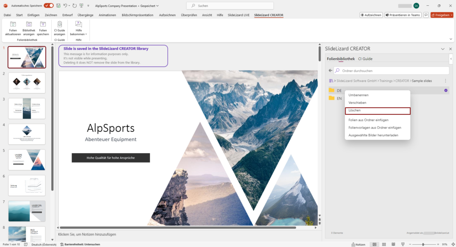The height and width of the screenshot is (247, 456).
Task: Open the Bildschirmpräsentation tab
Action: [138, 15]
